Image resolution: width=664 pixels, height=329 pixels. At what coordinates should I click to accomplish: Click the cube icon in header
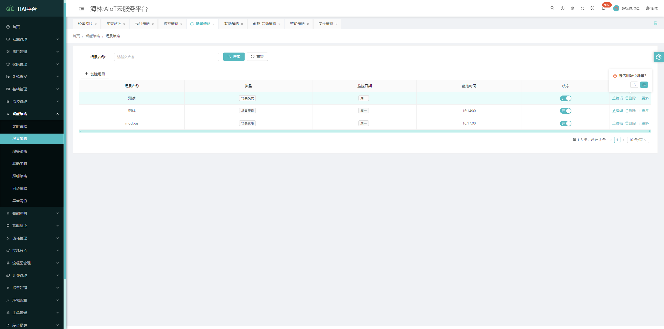[572, 8]
